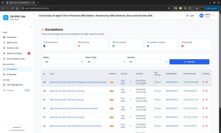The width and height of the screenshot is (221, 133).
Task: Click the C6 SOC Lite shield logo
Action: click(x=6, y=18)
